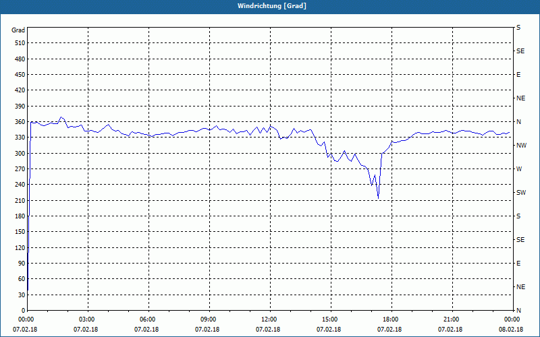Click the 15:00 time label

pos(331,319)
